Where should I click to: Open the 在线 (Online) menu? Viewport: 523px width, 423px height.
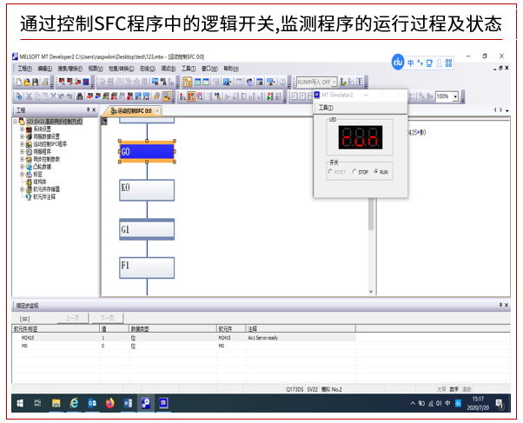click(148, 69)
